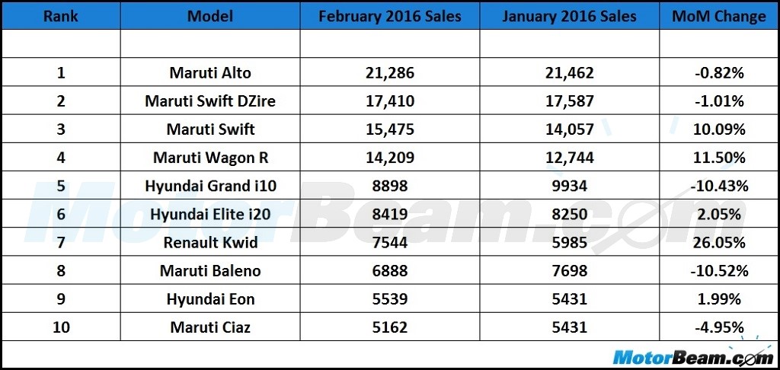Click the MotorBeam.com logo watermark
The image size is (780, 370).
tap(693, 356)
